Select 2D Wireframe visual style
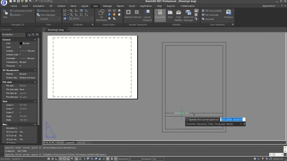 101,15
